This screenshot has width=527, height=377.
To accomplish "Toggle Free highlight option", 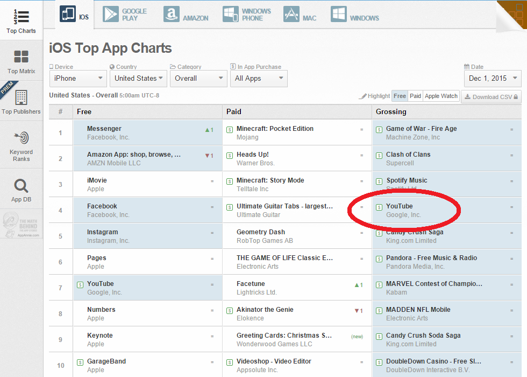I will (400, 96).
